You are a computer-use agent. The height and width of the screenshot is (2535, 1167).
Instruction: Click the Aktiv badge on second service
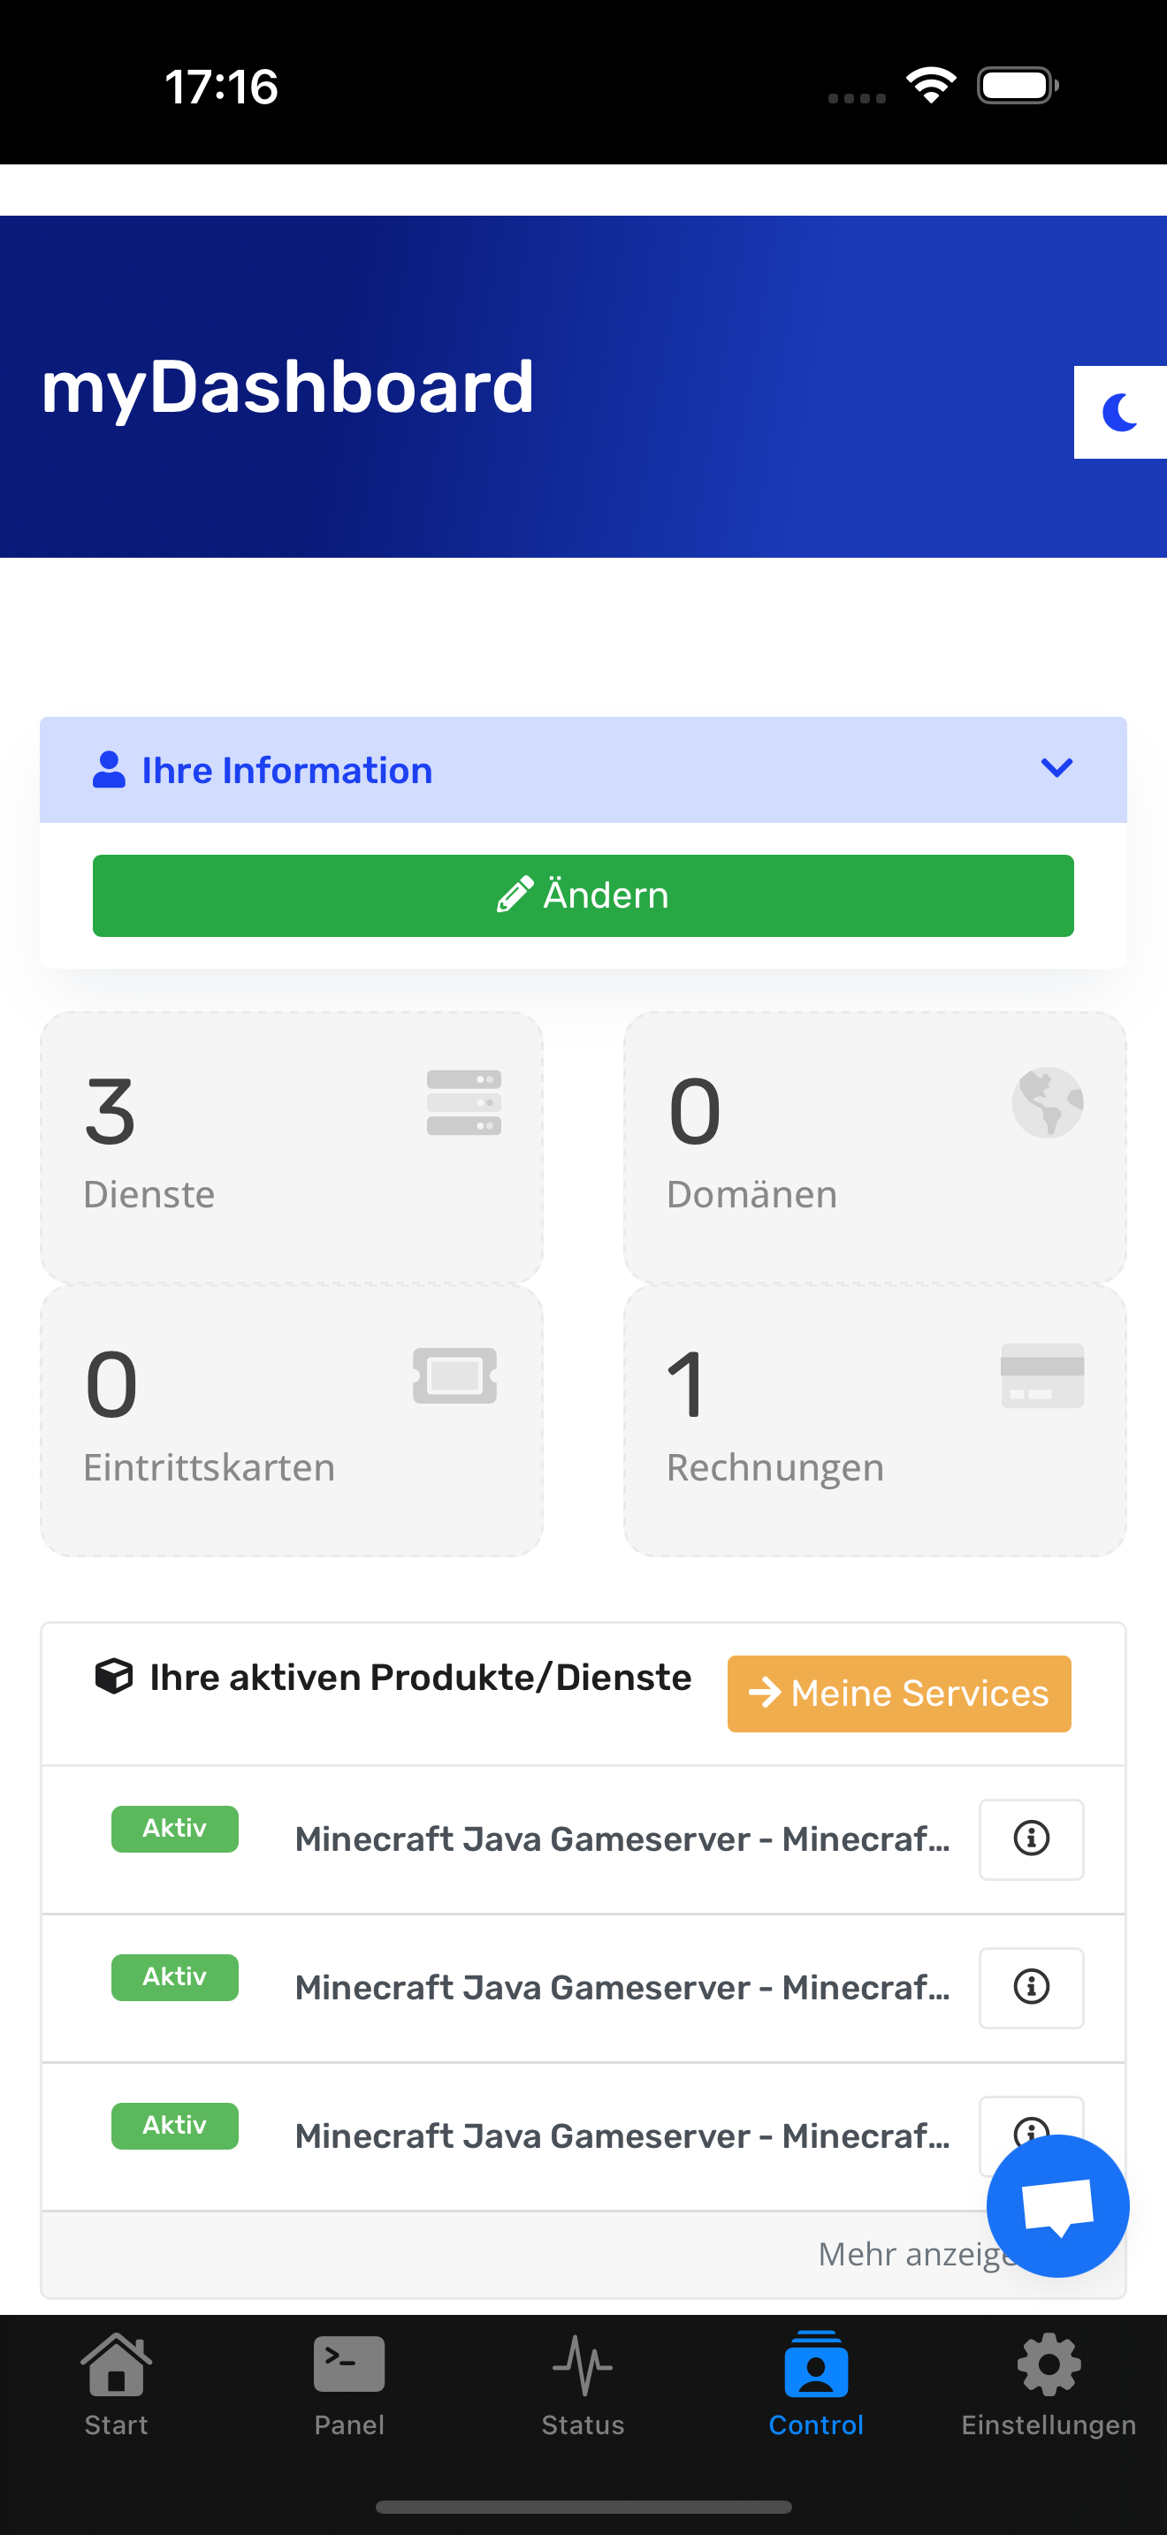pos(174,1977)
